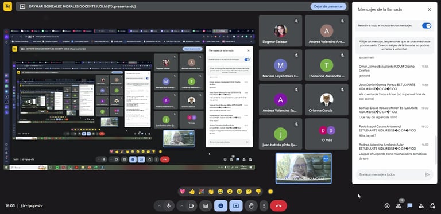Screen dimensions: 441x214
Task: Click the meeting code jdr-tpup-shr
Action: (x=32, y=205)
